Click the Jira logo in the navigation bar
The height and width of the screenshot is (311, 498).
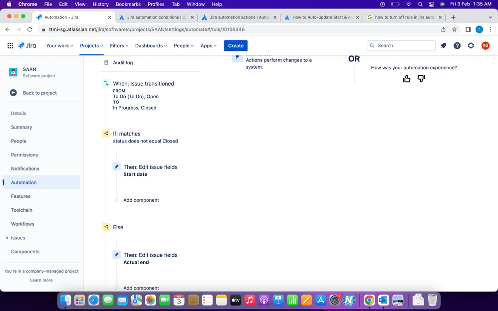(27, 45)
